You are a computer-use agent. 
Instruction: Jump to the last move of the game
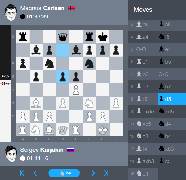click(106, 173)
